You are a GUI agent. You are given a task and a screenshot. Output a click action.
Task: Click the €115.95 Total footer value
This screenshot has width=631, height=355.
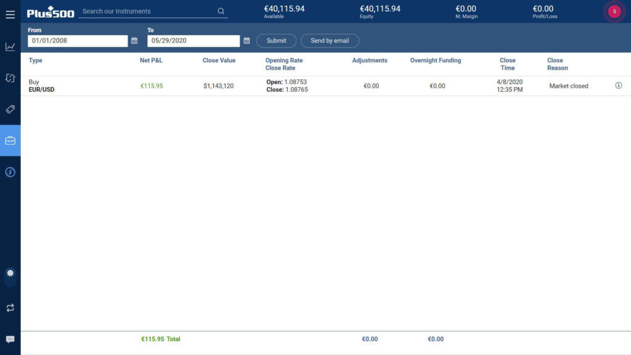click(x=161, y=339)
